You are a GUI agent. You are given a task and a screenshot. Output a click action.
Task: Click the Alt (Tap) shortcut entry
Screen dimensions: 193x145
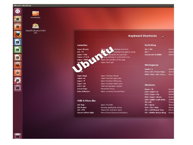[81, 105]
